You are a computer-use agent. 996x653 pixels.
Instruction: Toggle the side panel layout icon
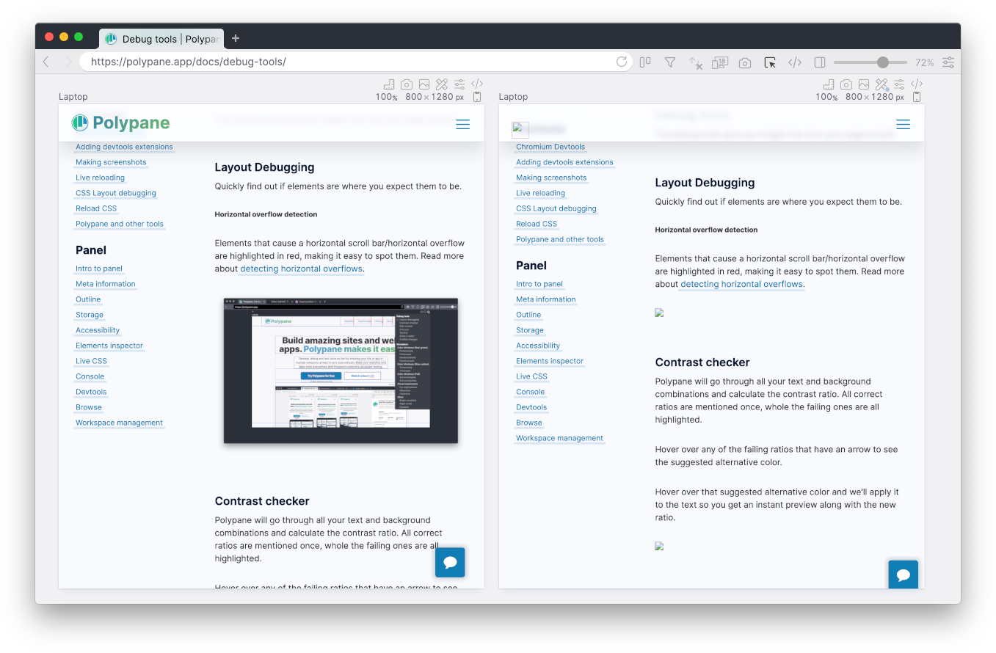click(x=821, y=62)
